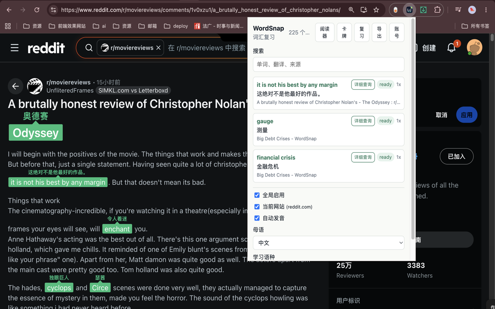Toggle the 全局启用 checkbox
The height and width of the screenshot is (309, 495).
click(257, 195)
